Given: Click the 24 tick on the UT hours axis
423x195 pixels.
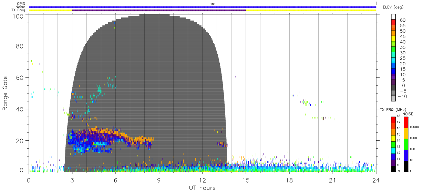Looking at the screenshot, I should tap(376, 180).
